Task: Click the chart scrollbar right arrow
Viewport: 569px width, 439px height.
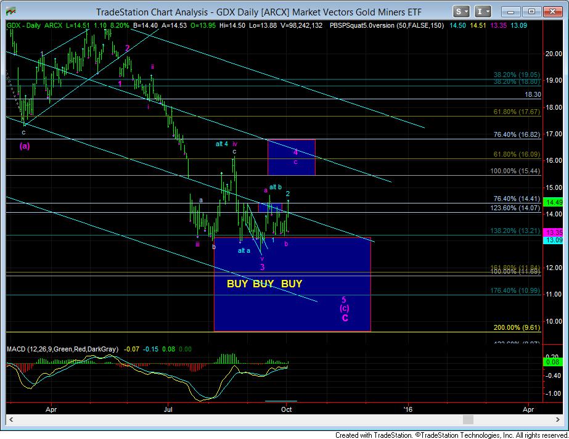Action: pos(558,420)
